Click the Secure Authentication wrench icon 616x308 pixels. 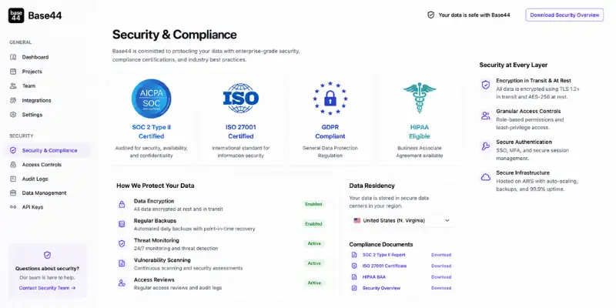[486, 146]
